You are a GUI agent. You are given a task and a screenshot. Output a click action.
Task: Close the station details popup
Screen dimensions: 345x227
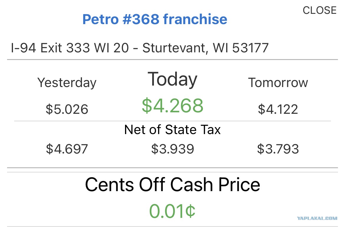319,10
